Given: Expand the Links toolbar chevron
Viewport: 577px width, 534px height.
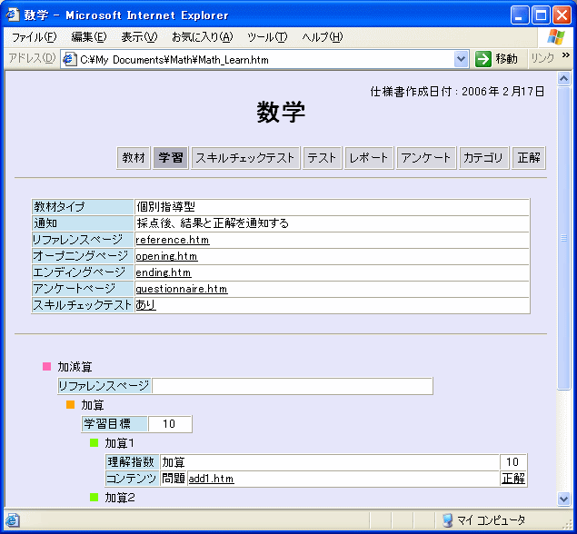Looking at the screenshot, I should (567, 56).
